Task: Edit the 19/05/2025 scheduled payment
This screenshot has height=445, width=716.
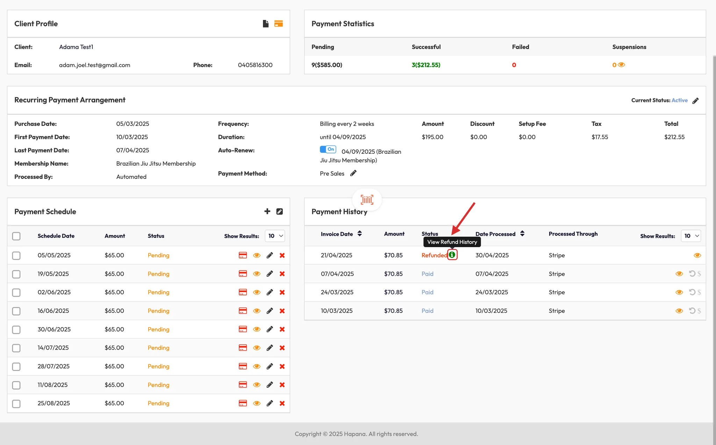Action: pyautogui.click(x=270, y=274)
